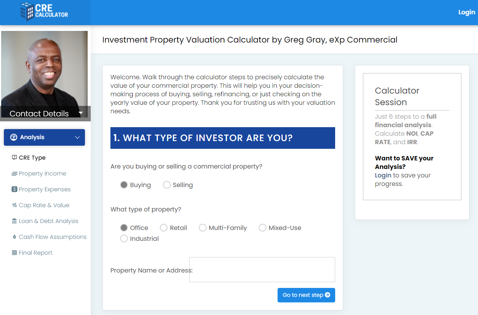Click Login in the top bar

[466, 12]
